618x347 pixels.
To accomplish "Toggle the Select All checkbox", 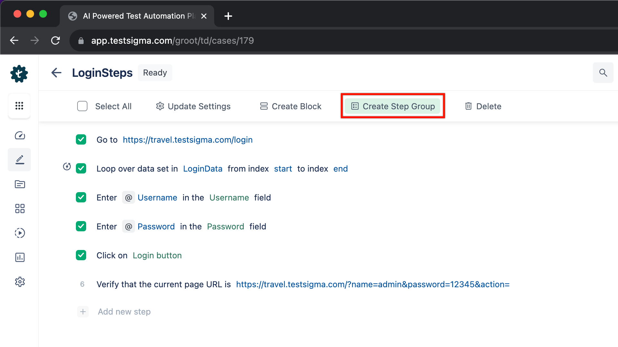I will [x=82, y=106].
